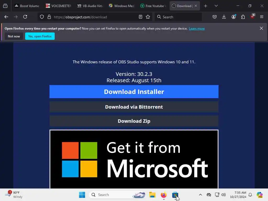Click the browser Search field
The width and height of the screenshot is (268, 201).
[x=178, y=17]
